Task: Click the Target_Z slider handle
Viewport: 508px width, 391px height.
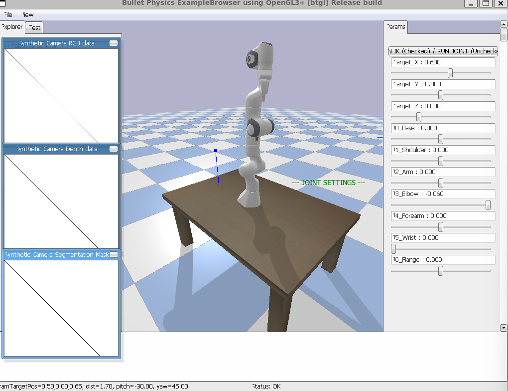Action: click(x=419, y=117)
